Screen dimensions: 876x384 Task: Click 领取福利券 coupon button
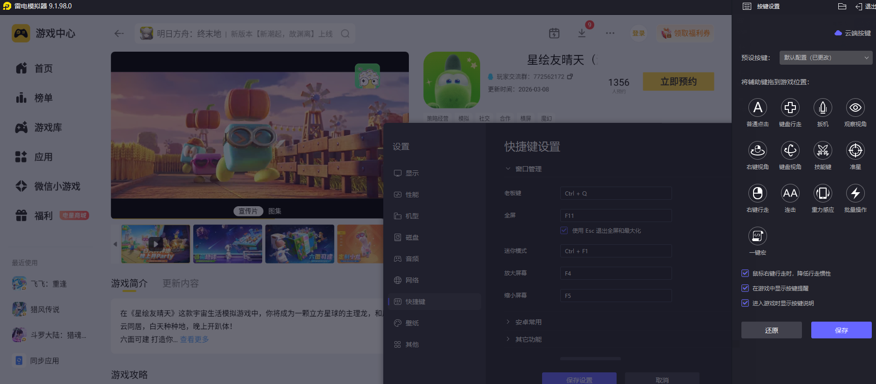click(x=686, y=33)
